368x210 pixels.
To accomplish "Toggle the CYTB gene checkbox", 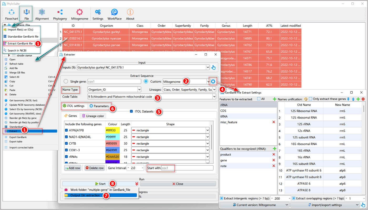I will pyautogui.click(x=67, y=144).
